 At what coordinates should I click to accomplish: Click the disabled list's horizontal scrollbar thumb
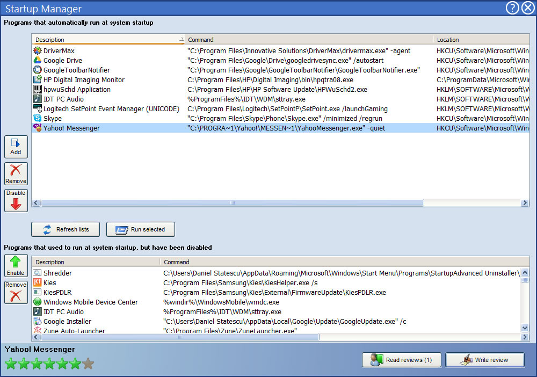(180, 337)
